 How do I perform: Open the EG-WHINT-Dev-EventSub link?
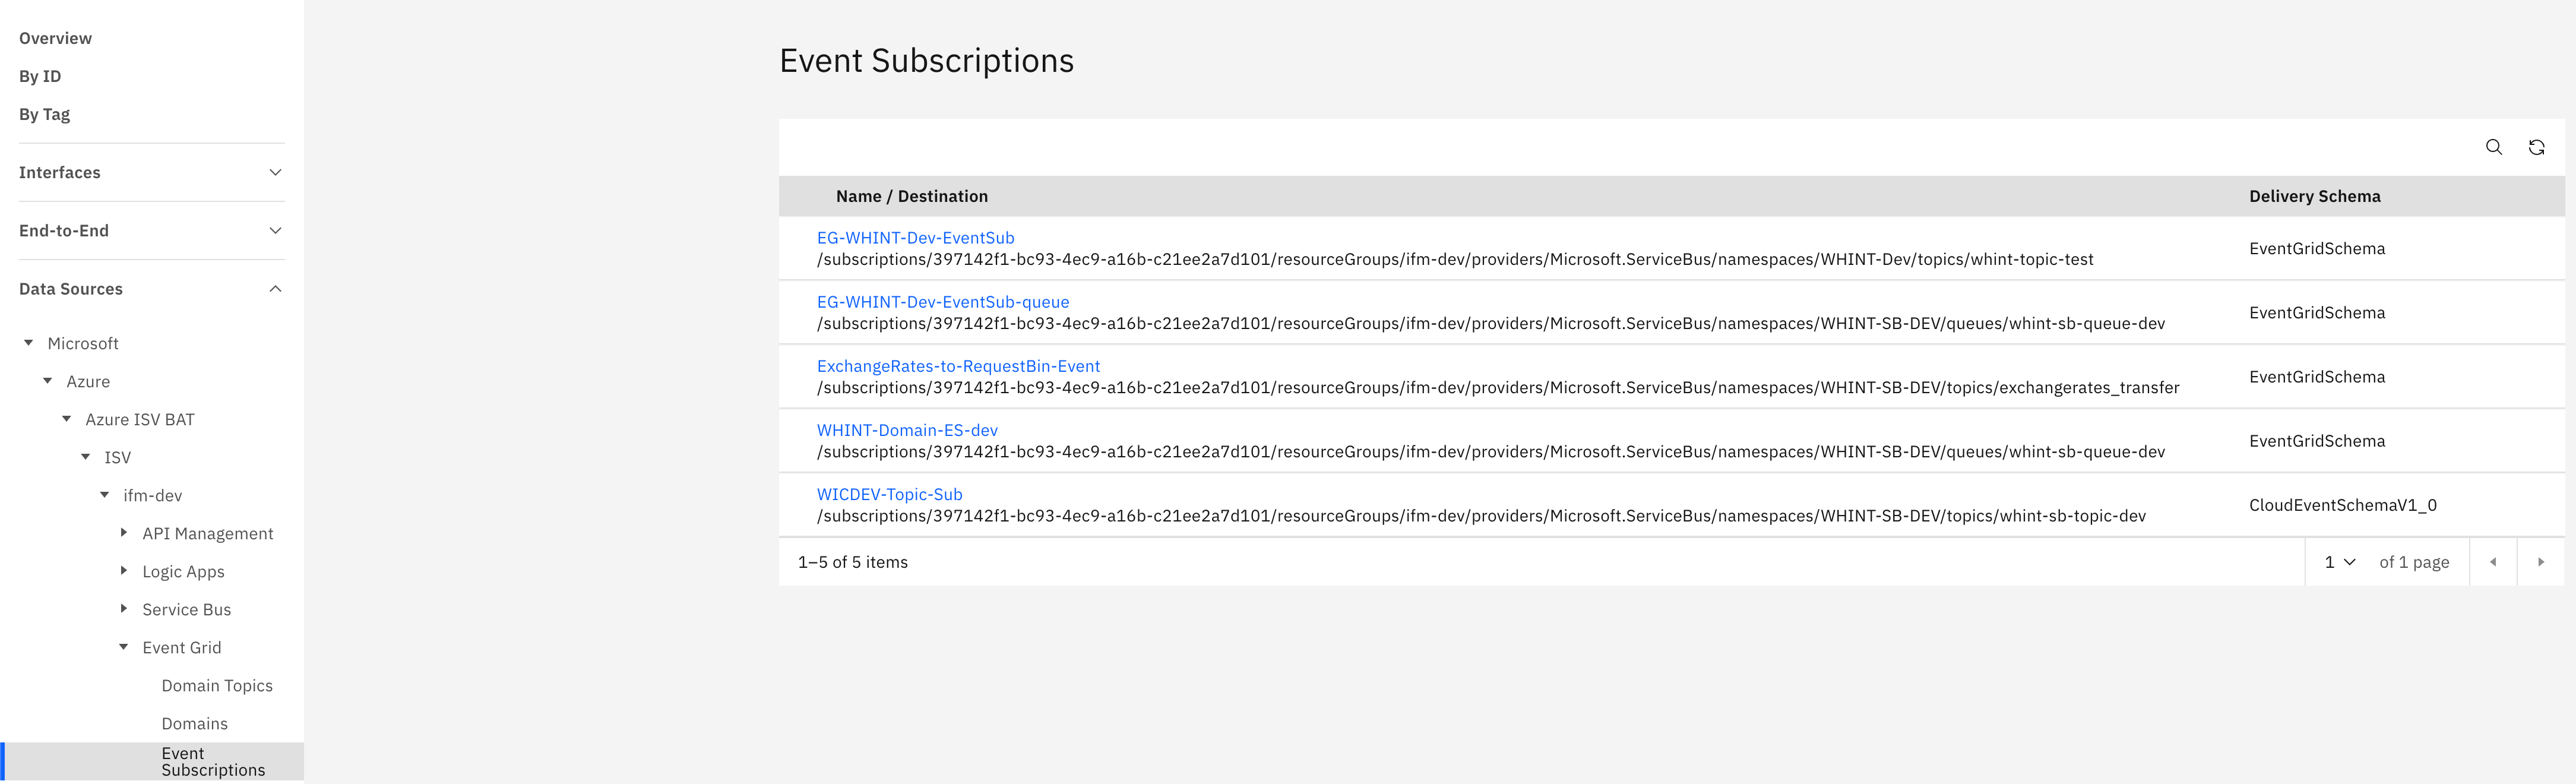[915, 238]
